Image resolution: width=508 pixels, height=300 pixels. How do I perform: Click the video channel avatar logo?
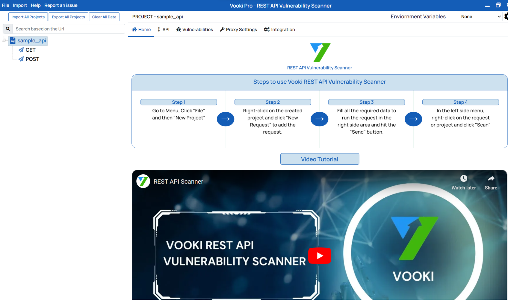pyautogui.click(x=143, y=181)
